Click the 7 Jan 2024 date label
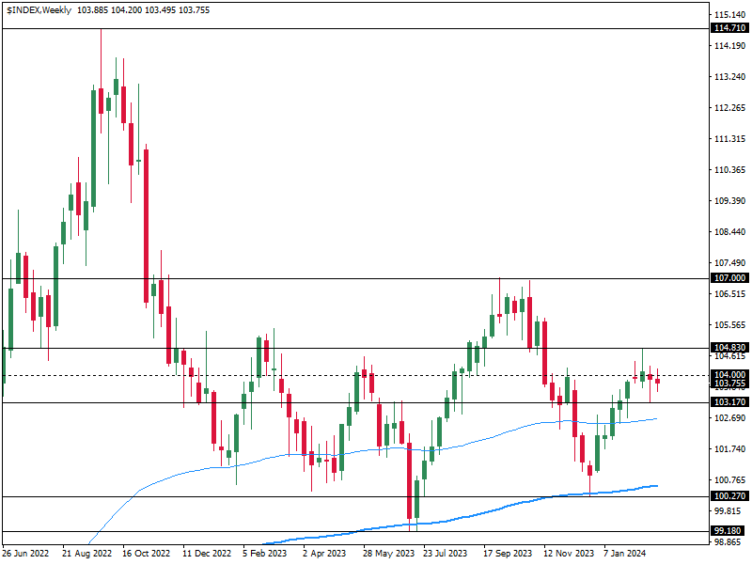 625,554
